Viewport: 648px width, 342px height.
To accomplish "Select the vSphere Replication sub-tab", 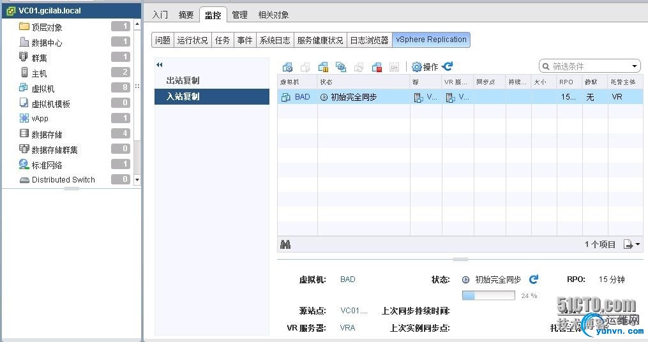I will [x=431, y=40].
